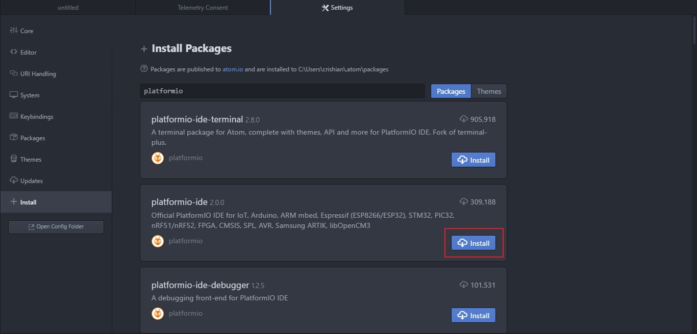This screenshot has height=334, width=697.
Task: Click version 1.2.5 of platformio-ide-debugger
Action: (258, 286)
